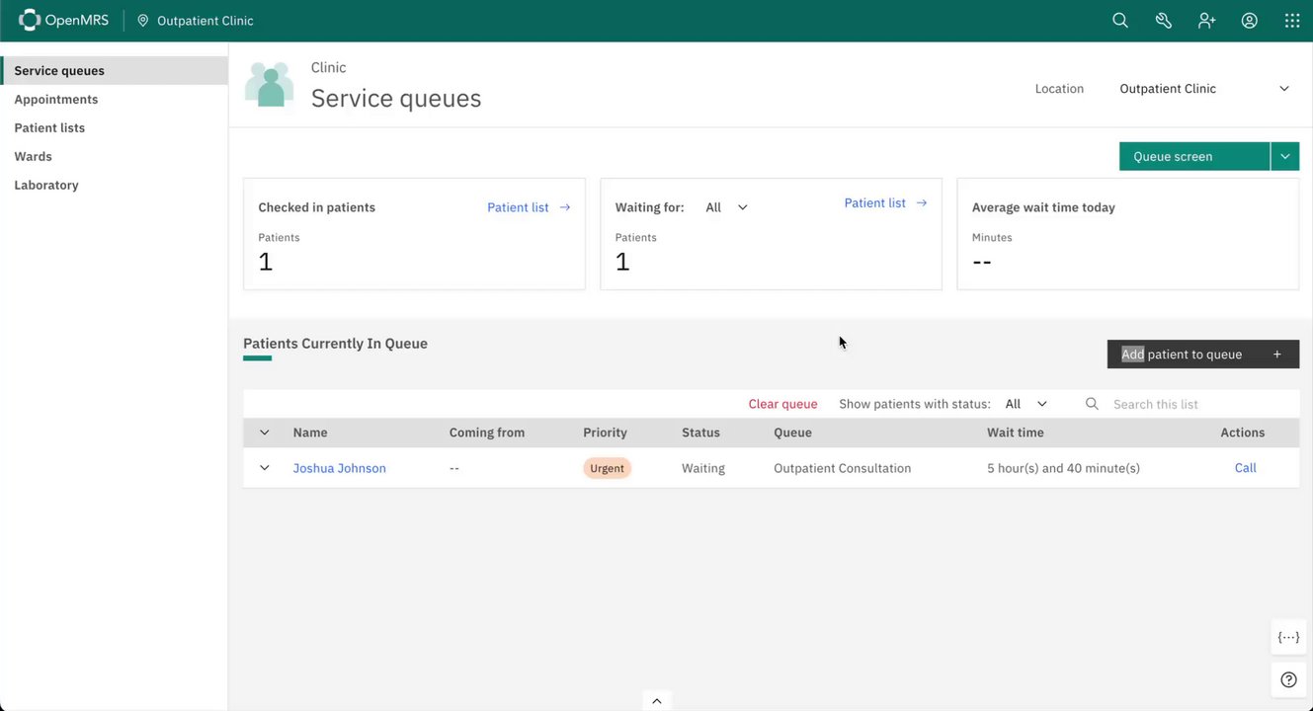Open the help question mark icon
The image size is (1313, 711).
(1288, 679)
